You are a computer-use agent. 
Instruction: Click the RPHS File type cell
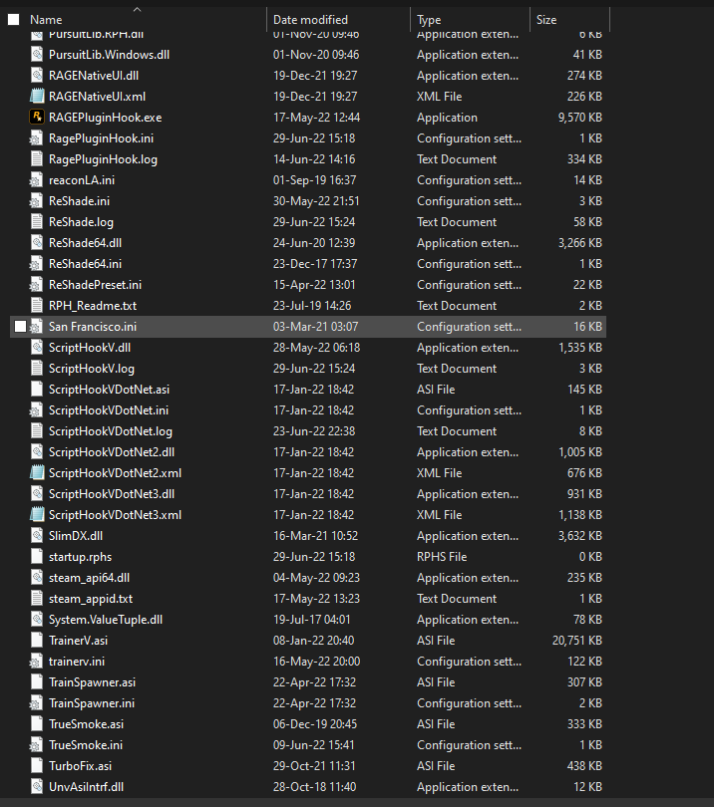pyautogui.click(x=442, y=557)
